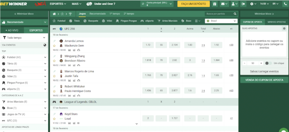289x132 pixels.
Task: Select the 1º tempo tab
Action: (x=115, y=14)
